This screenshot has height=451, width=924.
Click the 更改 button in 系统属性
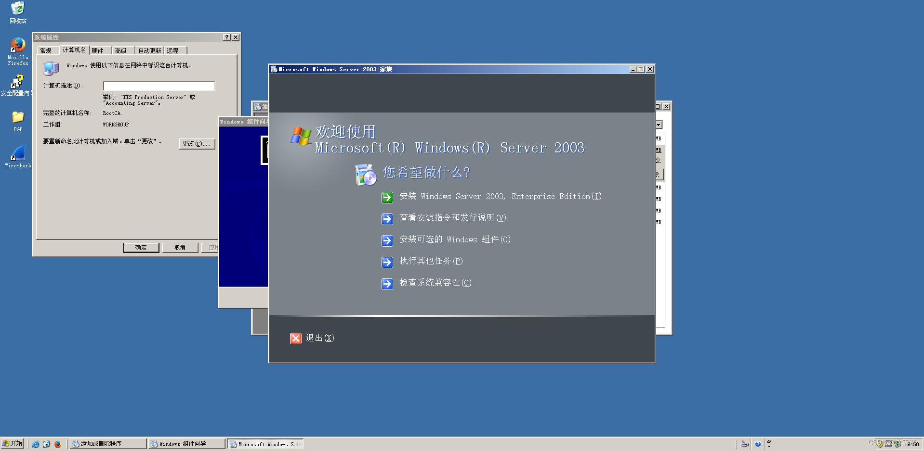coord(197,144)
